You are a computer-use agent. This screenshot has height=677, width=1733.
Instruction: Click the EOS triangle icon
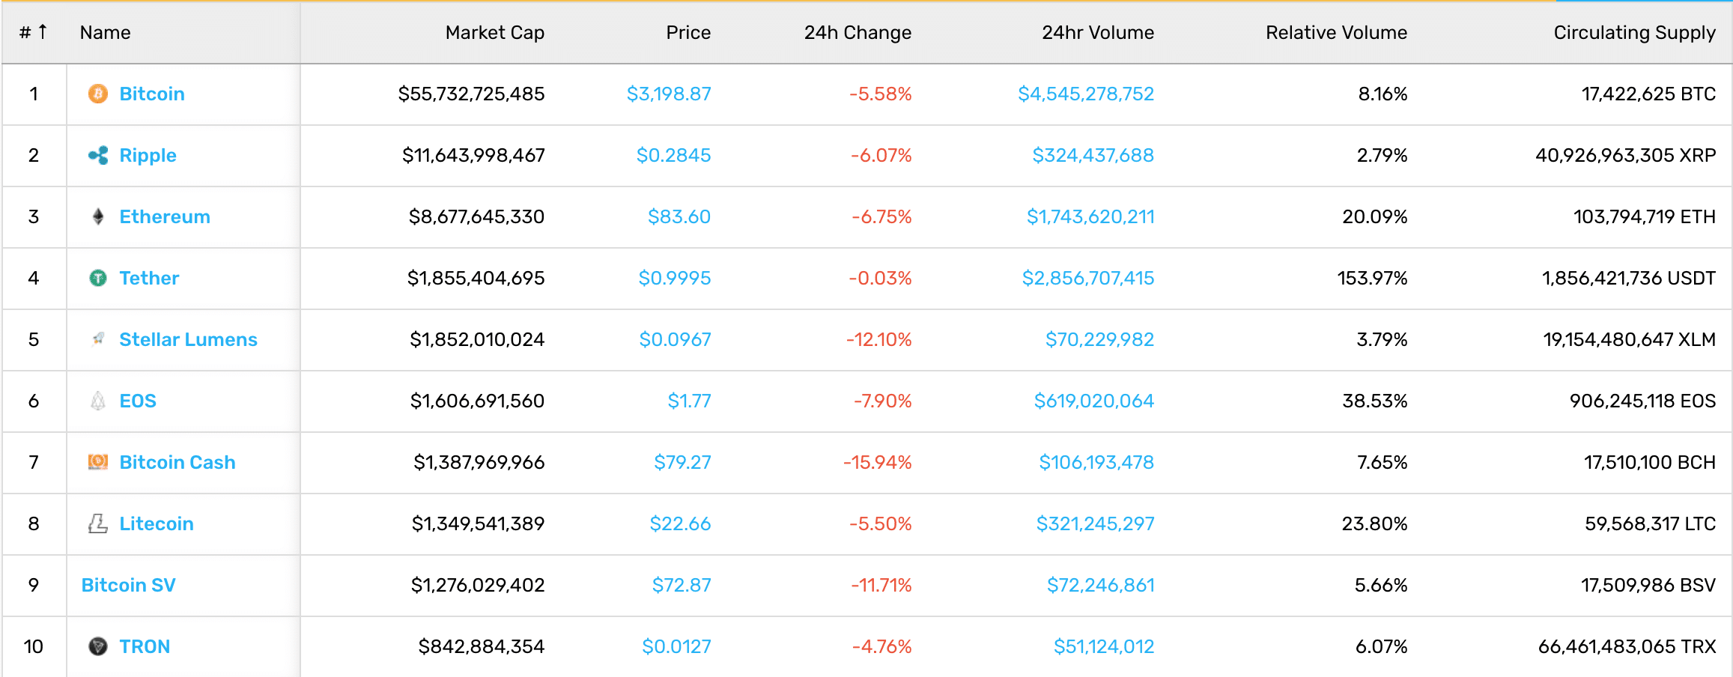click(98, 401)
